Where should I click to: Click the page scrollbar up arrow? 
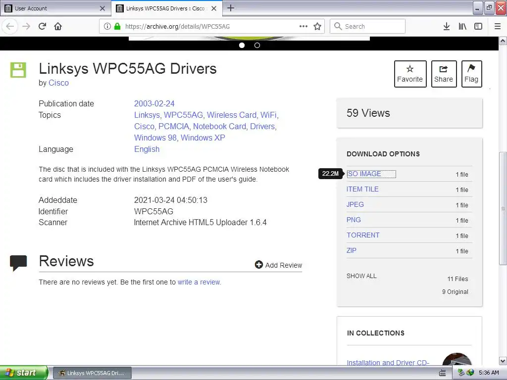pos(503,41)
